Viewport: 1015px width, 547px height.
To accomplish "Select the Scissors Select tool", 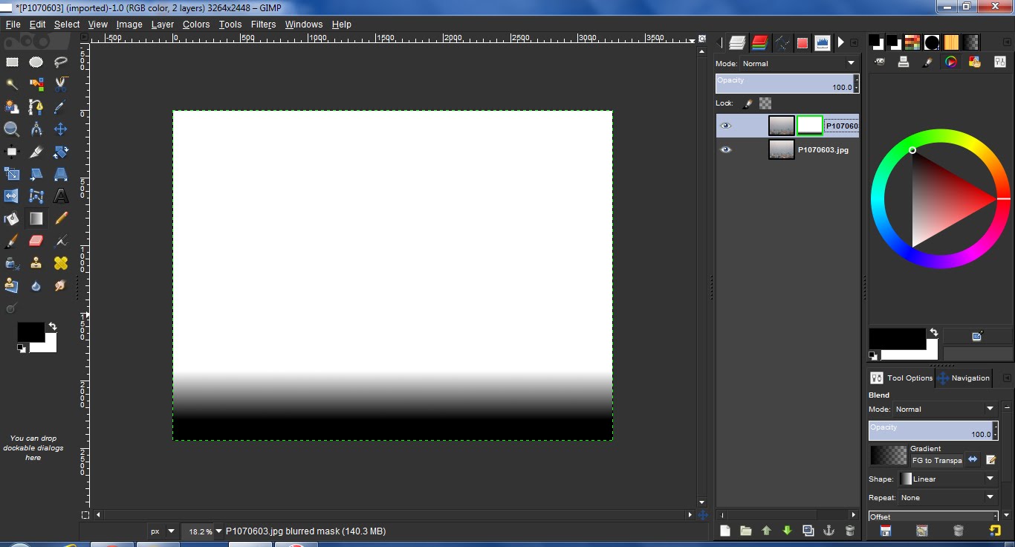I will [61, 85].
